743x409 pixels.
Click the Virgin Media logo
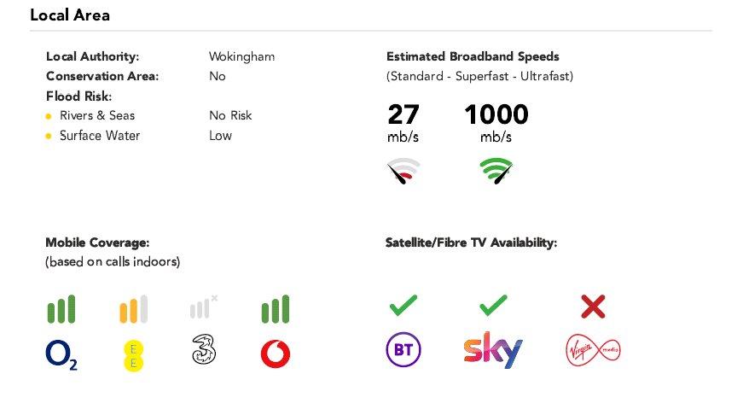(x=593, y=350)
